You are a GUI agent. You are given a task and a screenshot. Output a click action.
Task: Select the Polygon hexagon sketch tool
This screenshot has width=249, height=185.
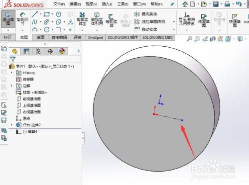59,14
